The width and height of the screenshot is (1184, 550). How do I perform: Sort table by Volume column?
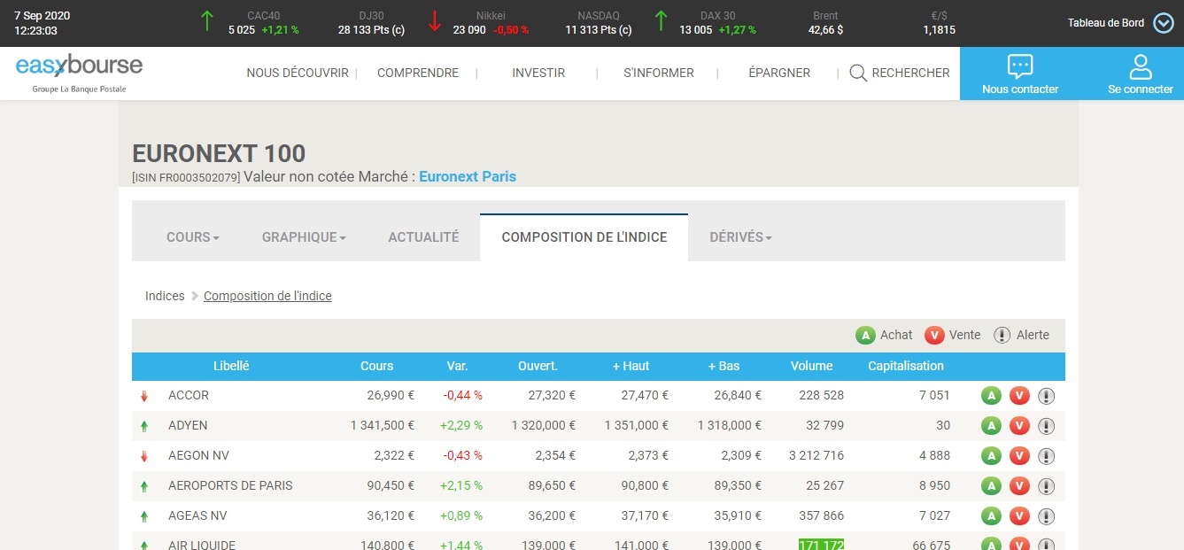(x=812, y=366)
